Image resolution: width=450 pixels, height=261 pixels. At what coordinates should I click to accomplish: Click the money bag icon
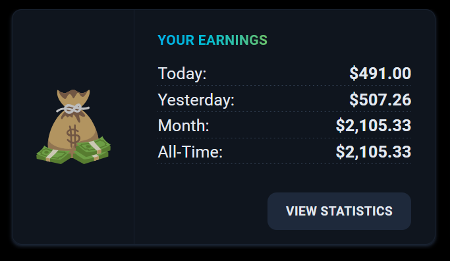[x=74, y=127]
